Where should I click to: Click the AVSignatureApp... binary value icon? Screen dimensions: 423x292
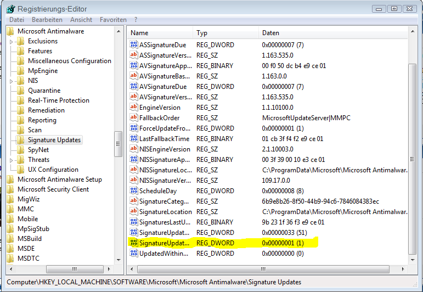click(x=133, y=65)
